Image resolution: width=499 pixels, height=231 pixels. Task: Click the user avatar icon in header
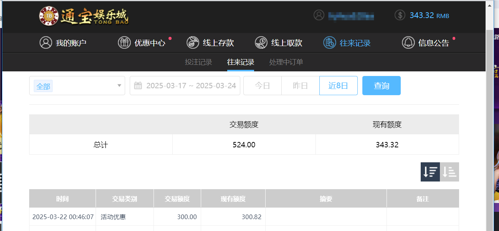pyautogui.click(x=319, y=16)
